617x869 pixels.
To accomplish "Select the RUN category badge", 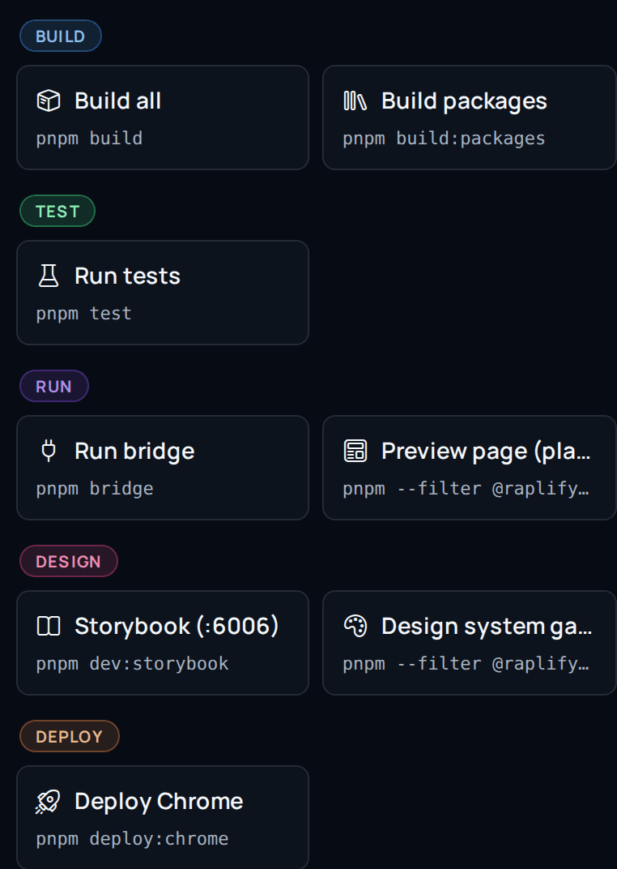I will pos(53,387).
